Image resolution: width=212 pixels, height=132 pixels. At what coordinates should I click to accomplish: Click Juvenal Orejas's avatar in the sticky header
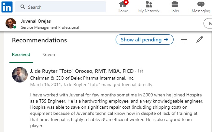[x=11, y=23]
